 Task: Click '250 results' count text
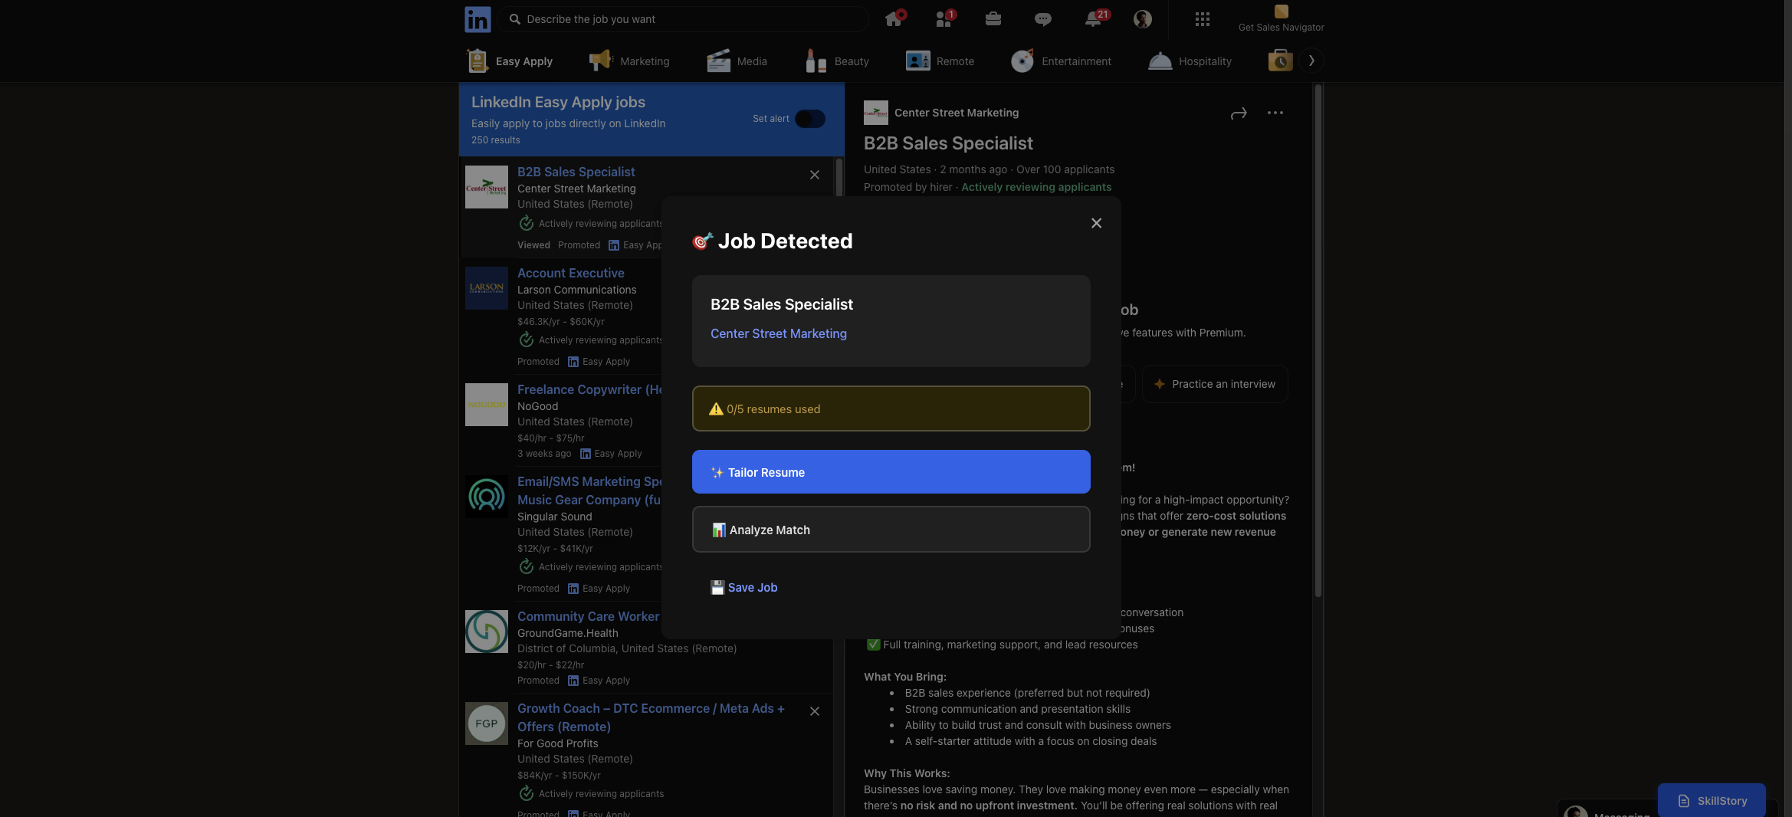(495, 140)
